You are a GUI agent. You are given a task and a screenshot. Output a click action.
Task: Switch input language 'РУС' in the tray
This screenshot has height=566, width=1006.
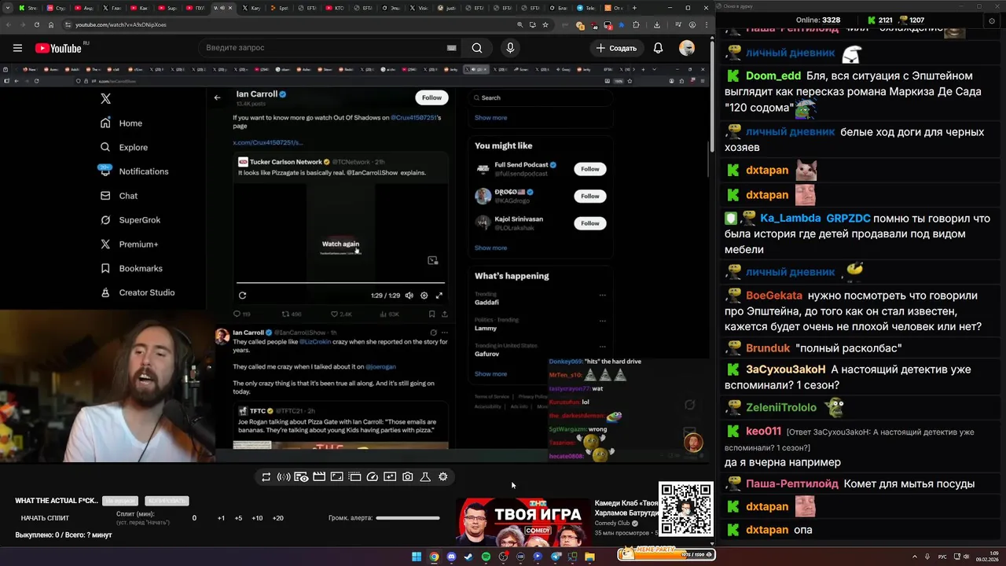click(942, 557)
